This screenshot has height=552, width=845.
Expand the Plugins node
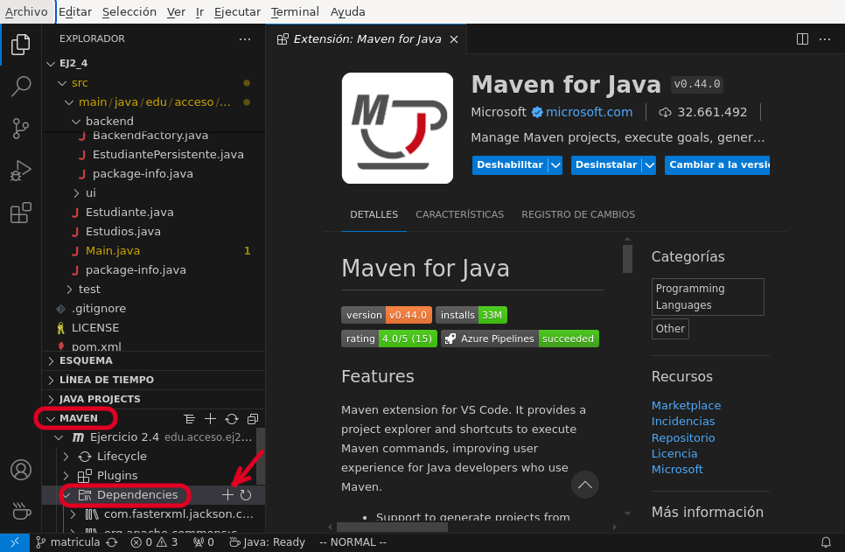coord(66,476)
